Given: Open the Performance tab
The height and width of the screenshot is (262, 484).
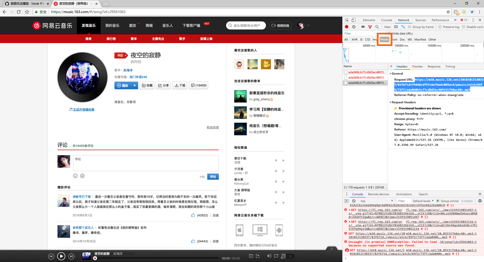Looking at the screenshot, I should tap(440, 20).
